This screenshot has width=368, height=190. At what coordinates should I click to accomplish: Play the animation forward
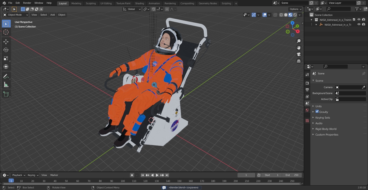pos(157,175)
